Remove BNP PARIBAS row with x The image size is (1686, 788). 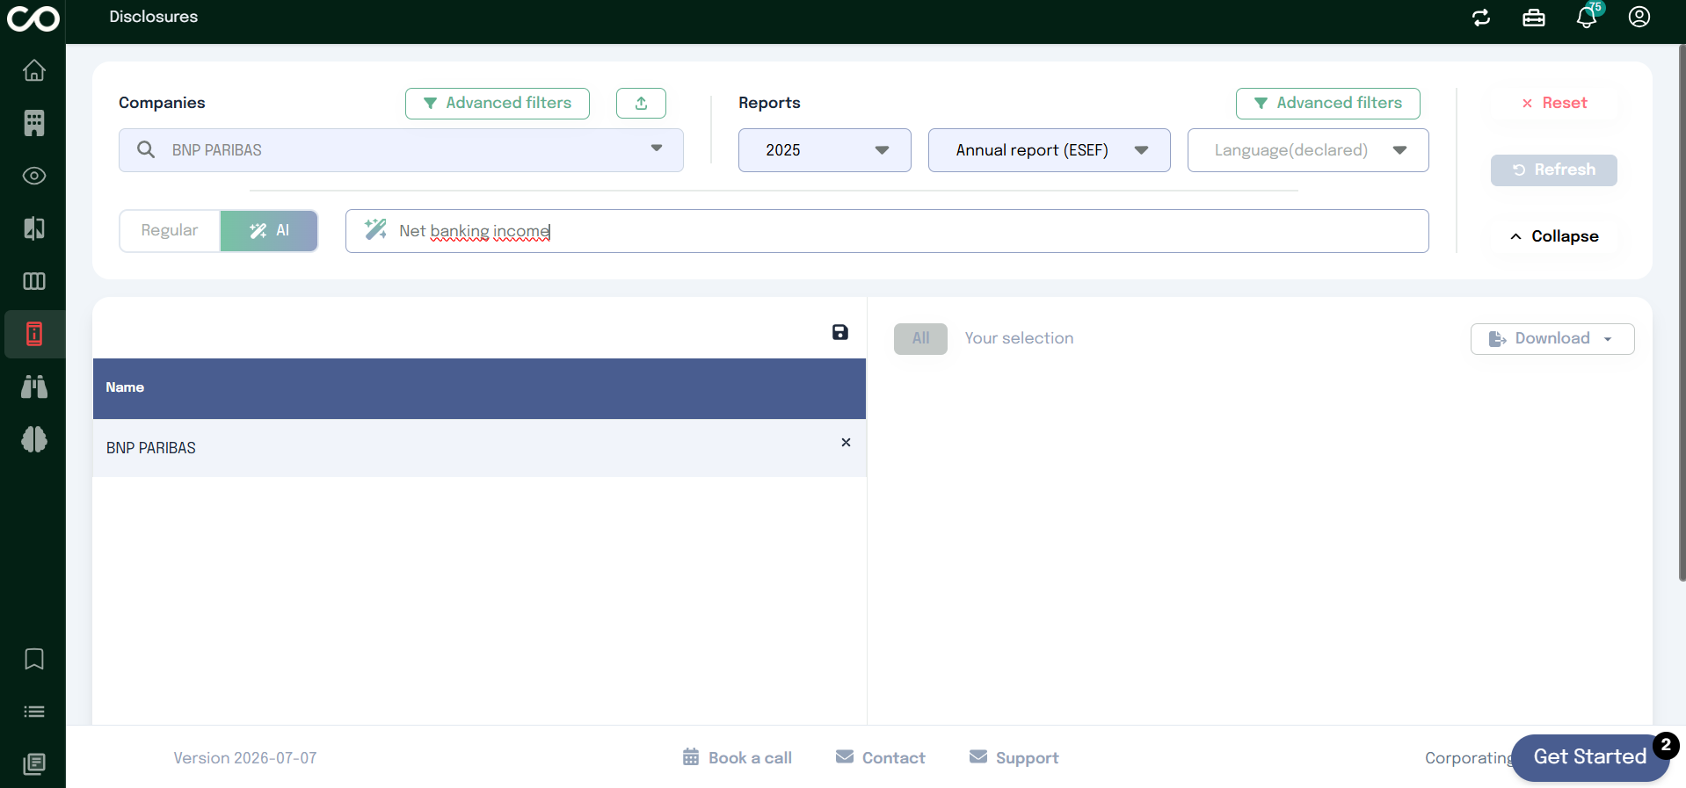tap(846, 443)
